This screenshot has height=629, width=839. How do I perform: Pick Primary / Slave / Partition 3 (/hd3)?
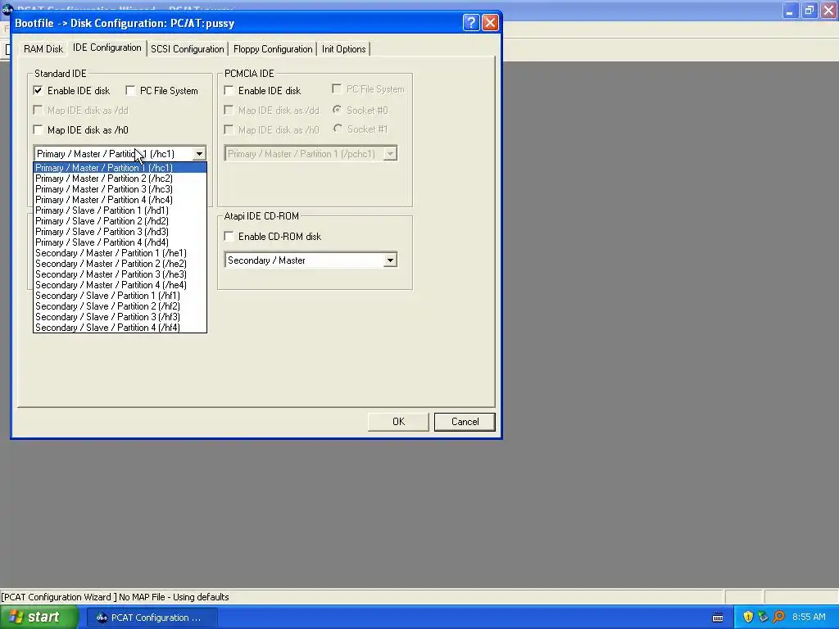point(120,232)
